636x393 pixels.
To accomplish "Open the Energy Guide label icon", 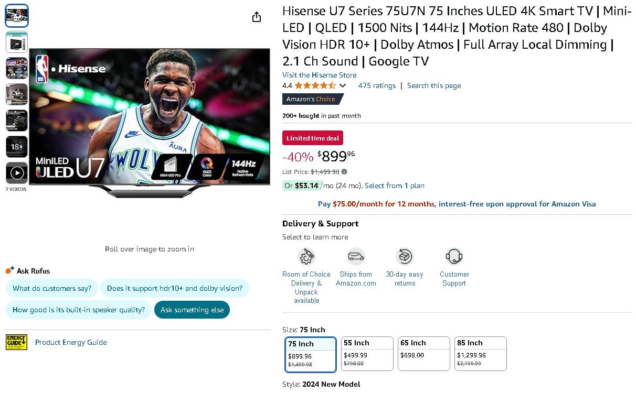I will (16, 342).
